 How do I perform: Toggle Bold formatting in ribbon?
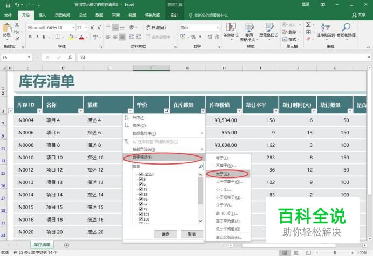[30, 37]
